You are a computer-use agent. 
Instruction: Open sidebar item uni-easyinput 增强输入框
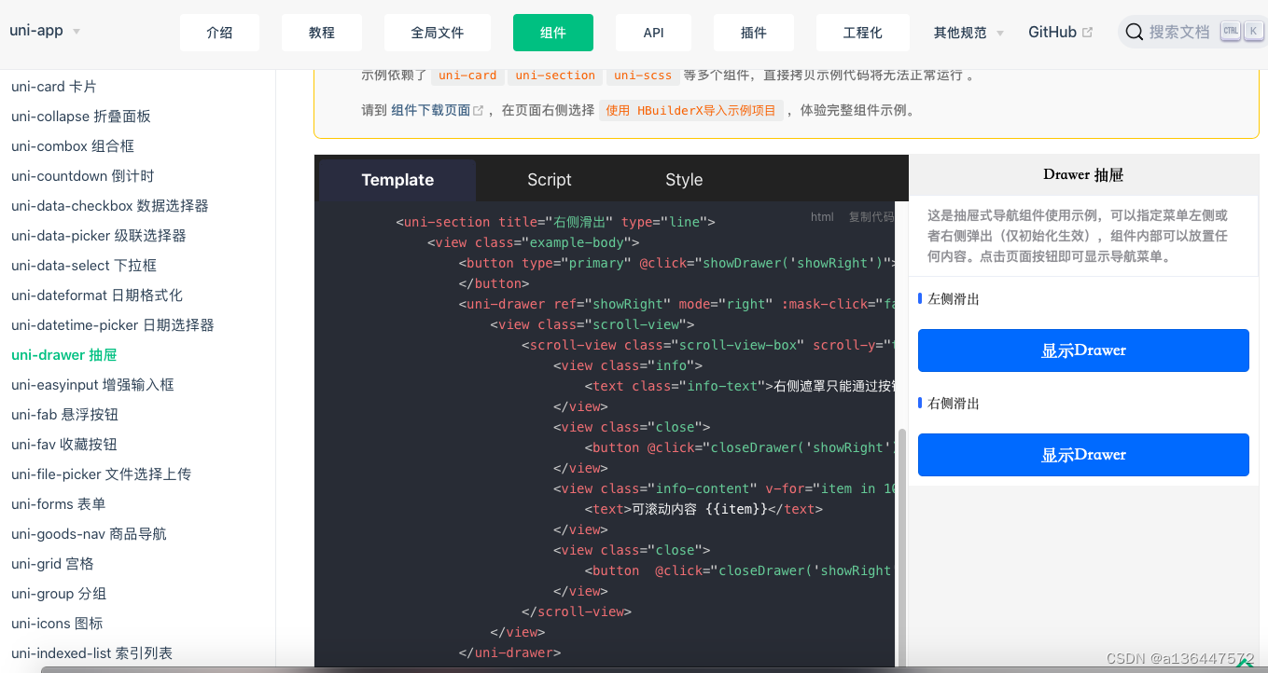coord(92,385)
